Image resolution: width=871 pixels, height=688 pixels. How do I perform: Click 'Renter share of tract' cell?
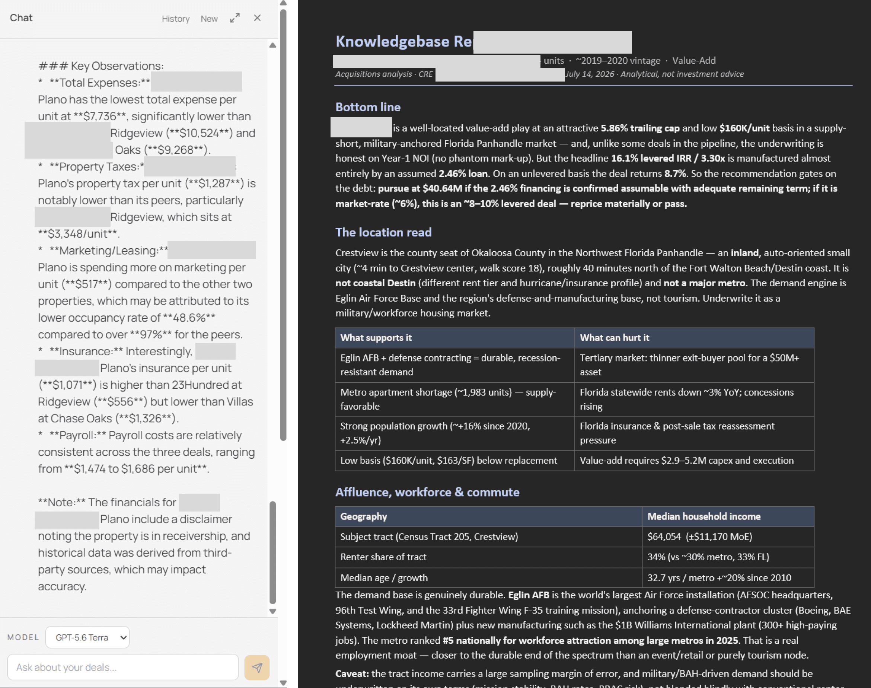488,557
